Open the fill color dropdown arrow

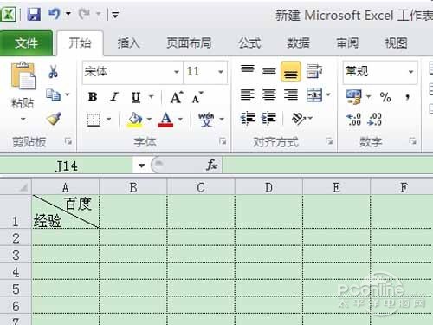(149, 119)
